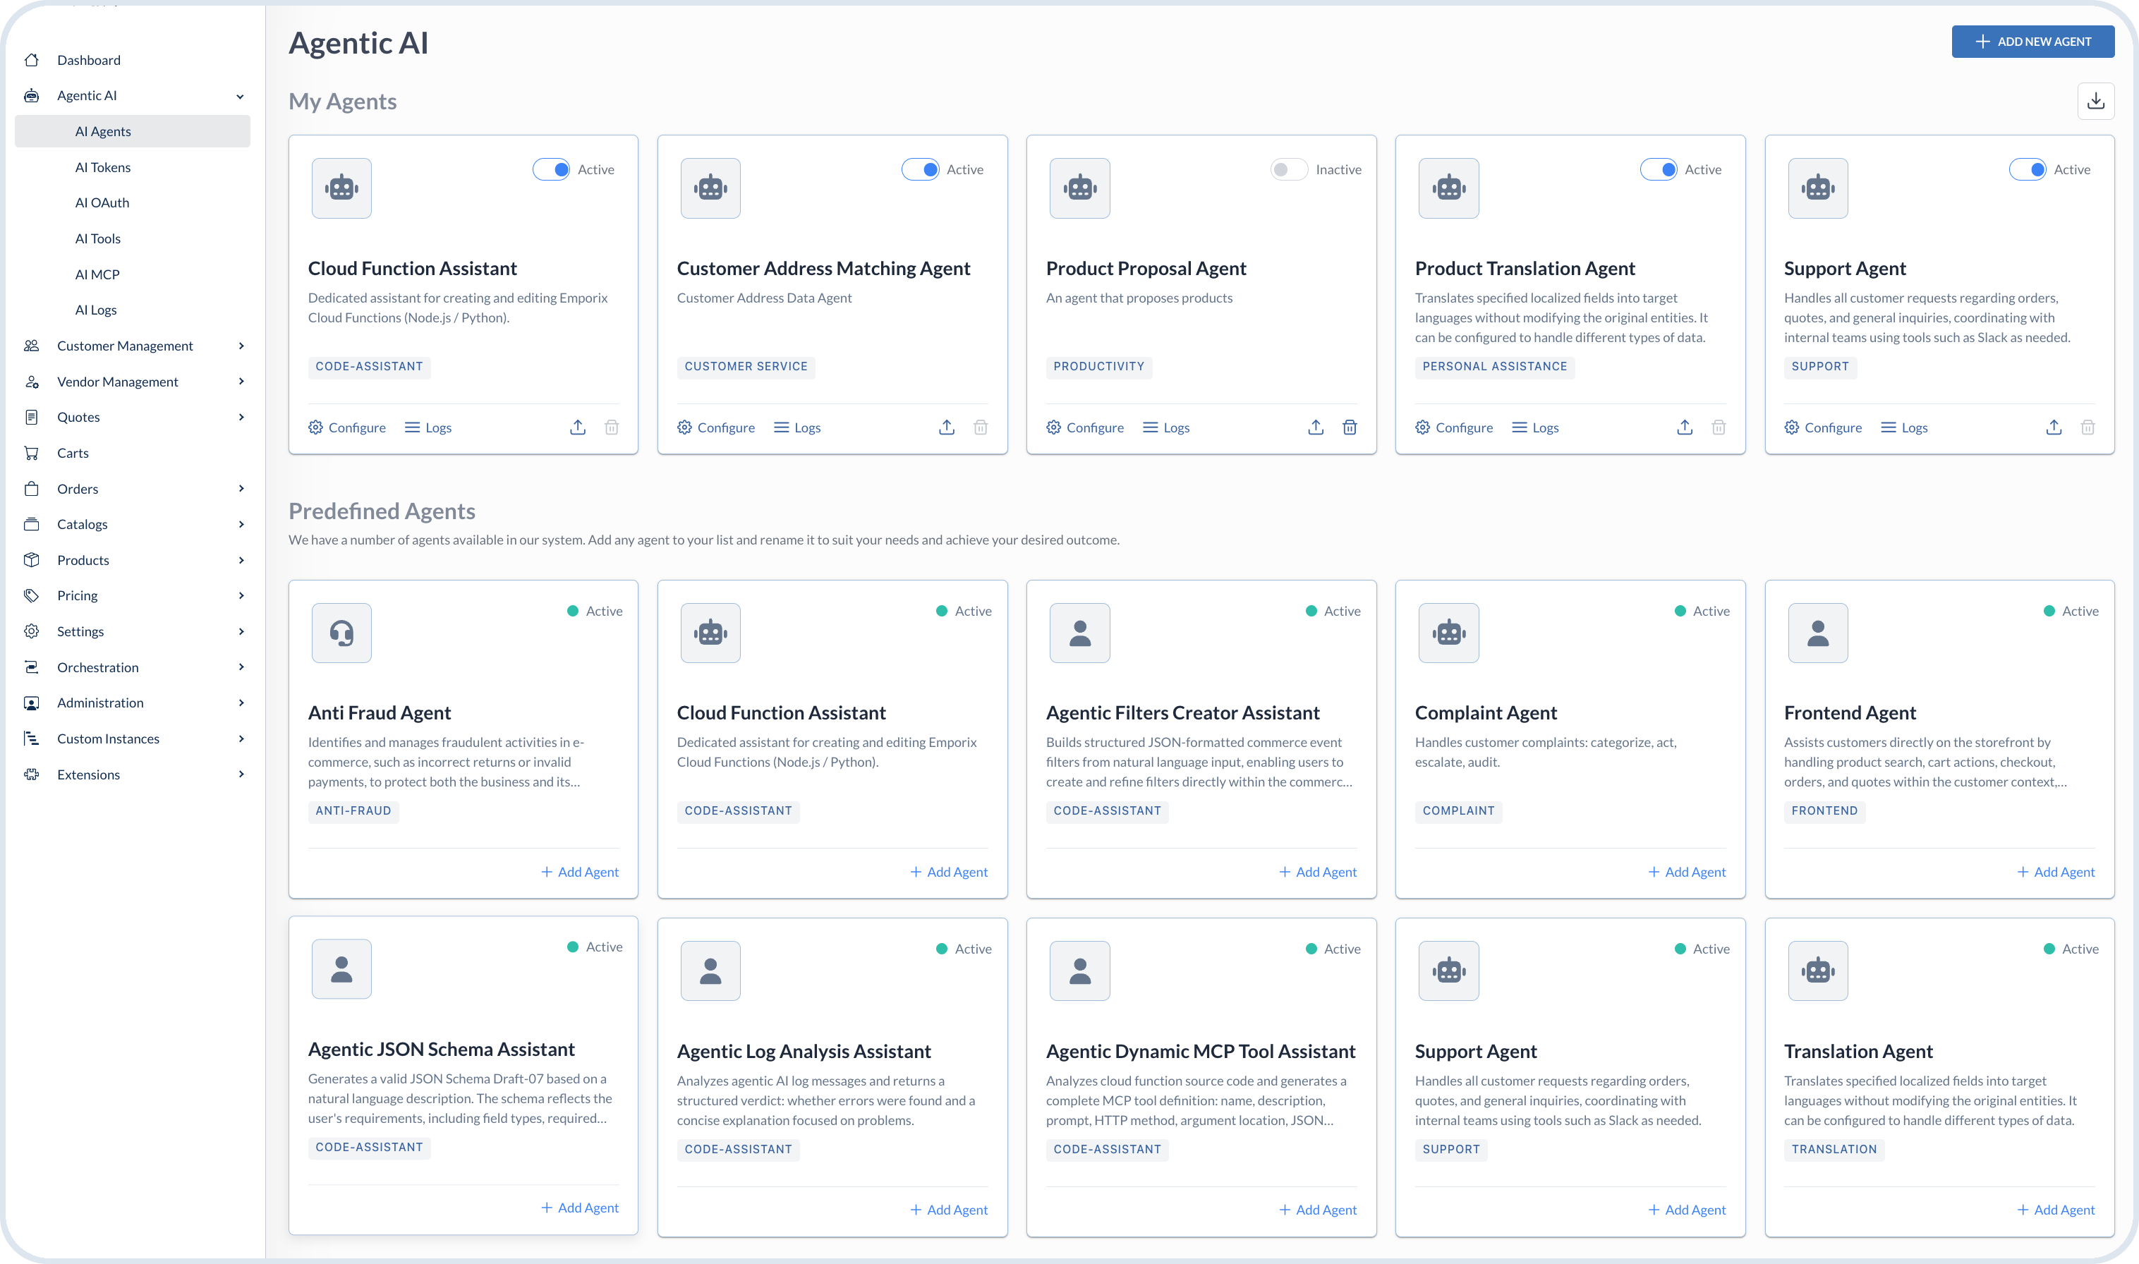The height and width of the screenshot is (1264, 2139).
Task: Click the person avatar of Frontend Agent
Action: [1818, 633]
